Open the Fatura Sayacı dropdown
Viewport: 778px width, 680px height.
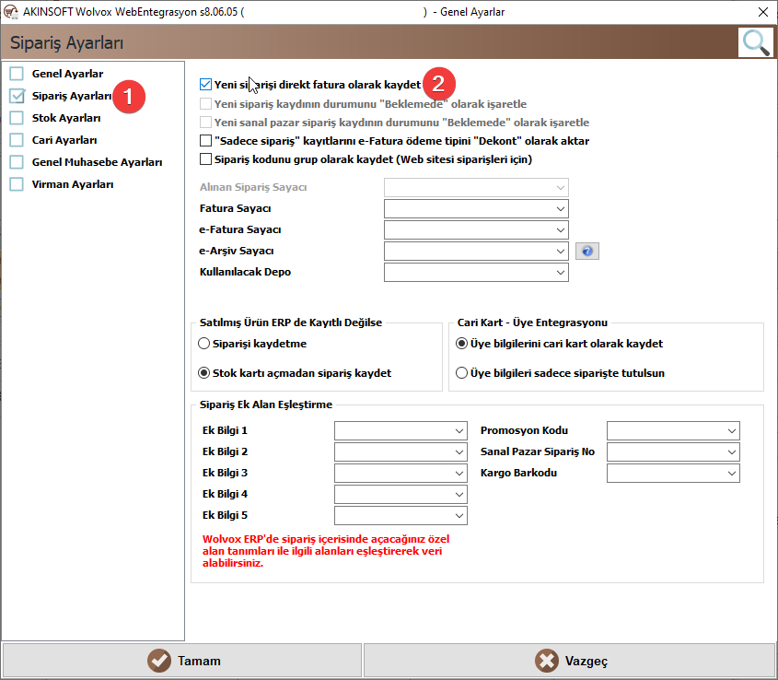[x=476, y=208]
